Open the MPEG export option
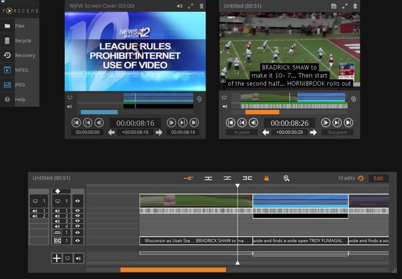Viewport: 402px width, 279px height. (20, 70)
